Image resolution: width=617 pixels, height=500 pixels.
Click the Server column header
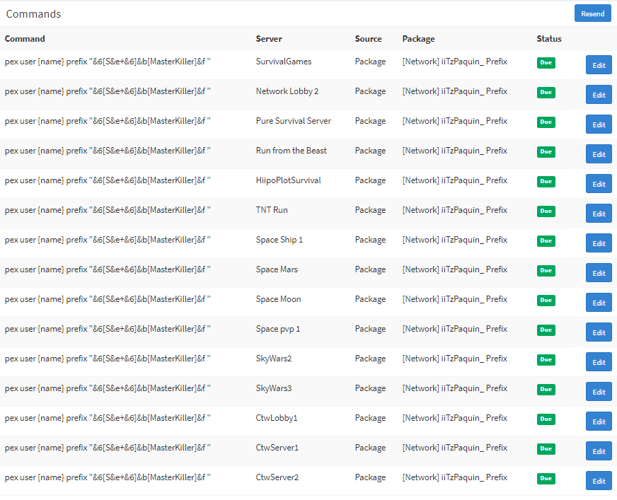click(269, 39)
